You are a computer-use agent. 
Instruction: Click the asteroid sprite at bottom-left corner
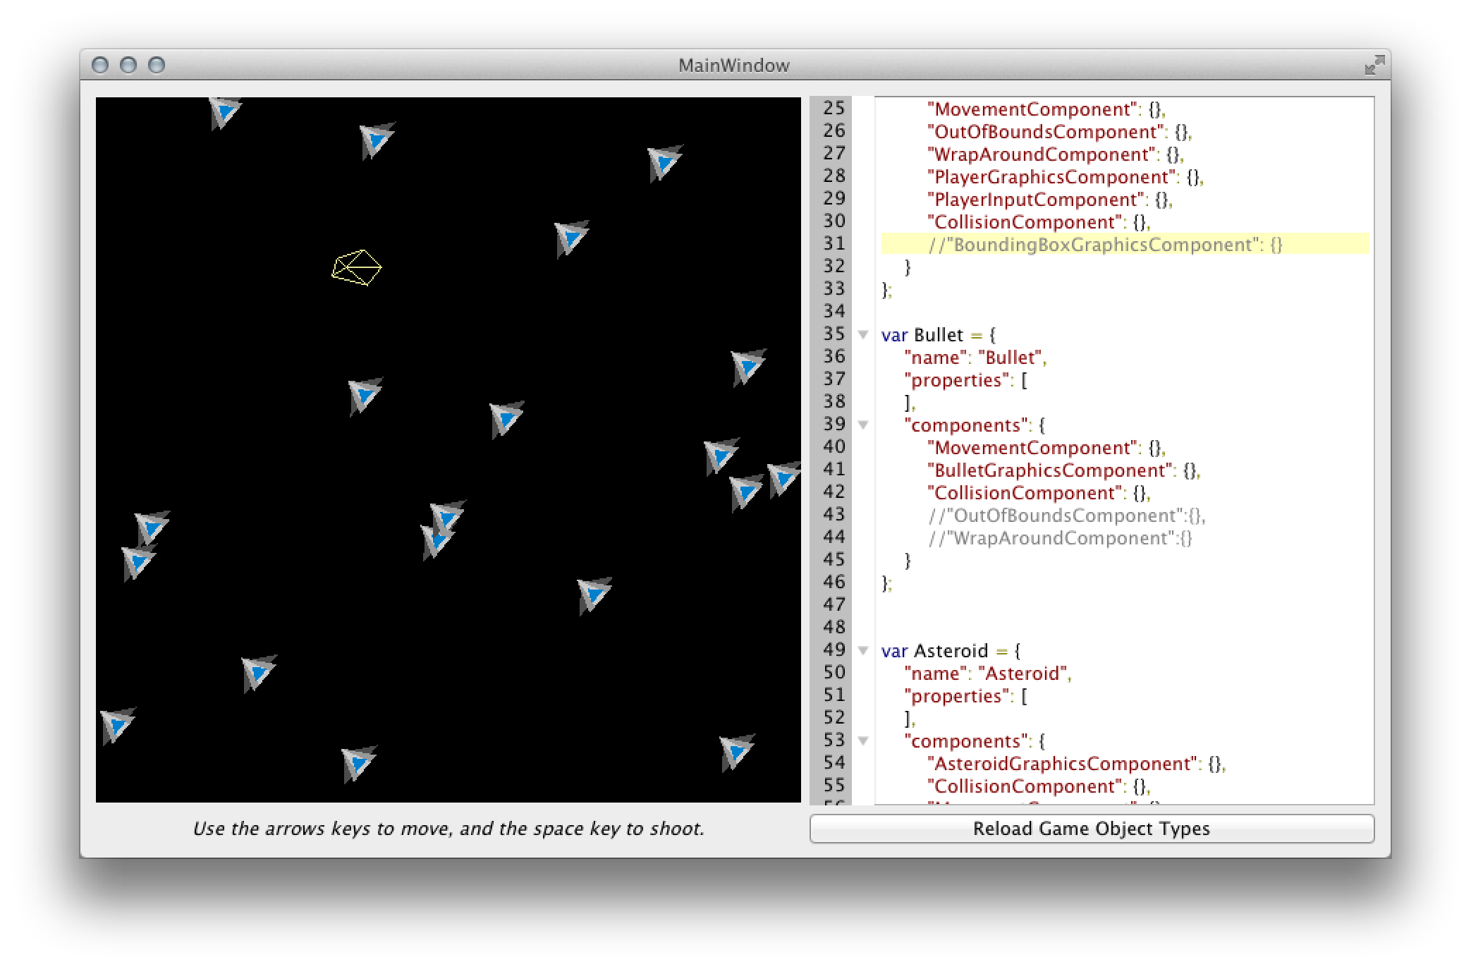[x=117, y=725]
